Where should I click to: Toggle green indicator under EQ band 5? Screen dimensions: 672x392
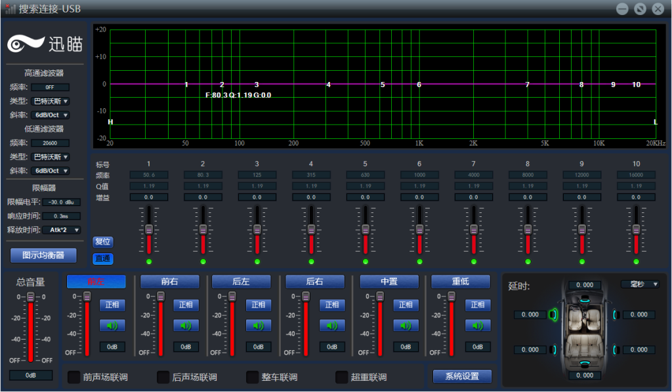point(365,262)
